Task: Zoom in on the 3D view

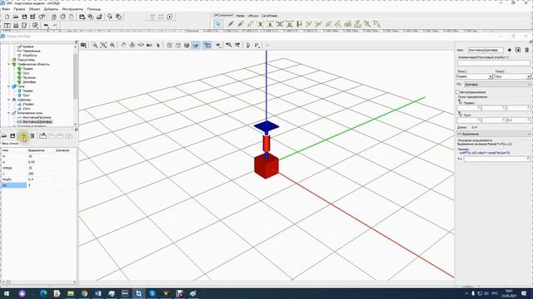Action: pyautogui.click(x=95, y=45)
